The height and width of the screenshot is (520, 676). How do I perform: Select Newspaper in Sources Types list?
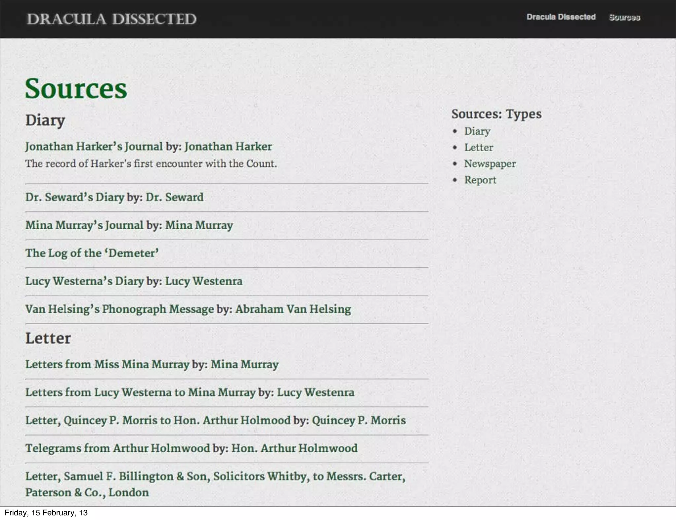(490, 164)
